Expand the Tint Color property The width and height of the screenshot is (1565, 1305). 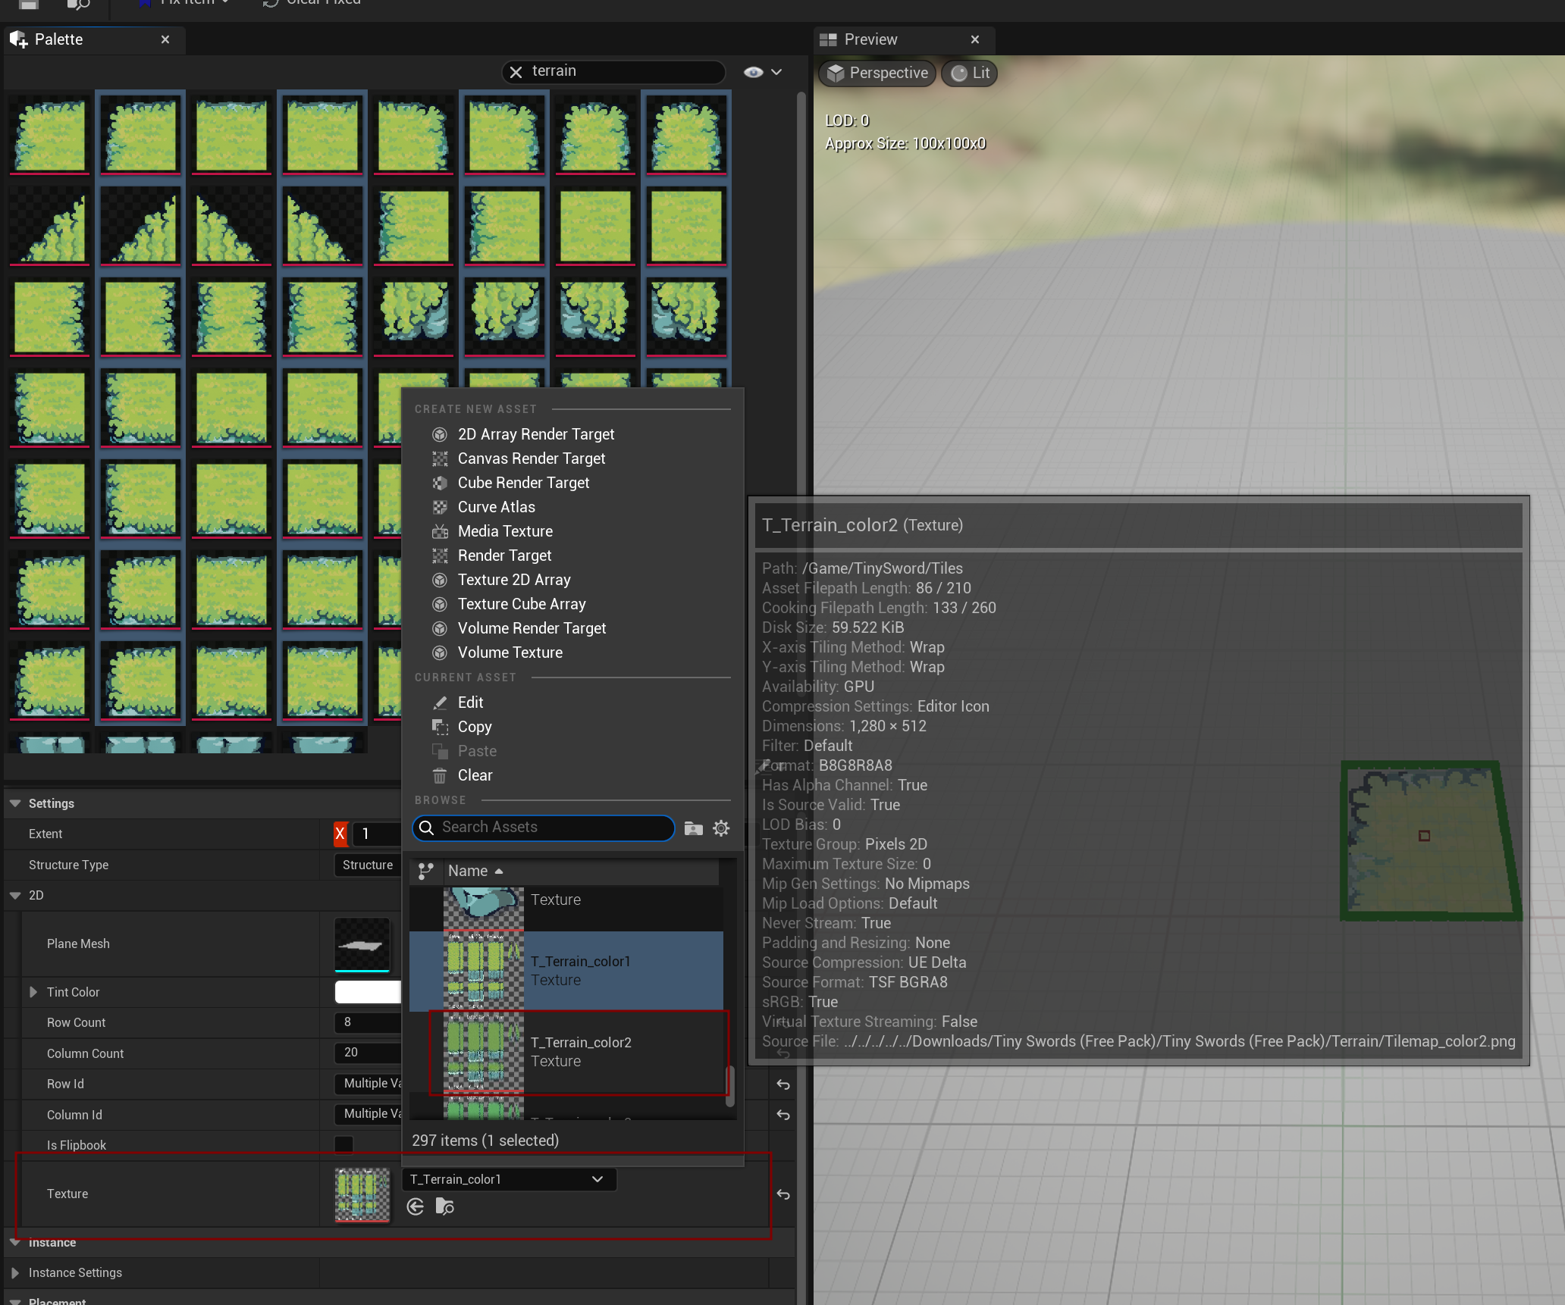(33, 992)
